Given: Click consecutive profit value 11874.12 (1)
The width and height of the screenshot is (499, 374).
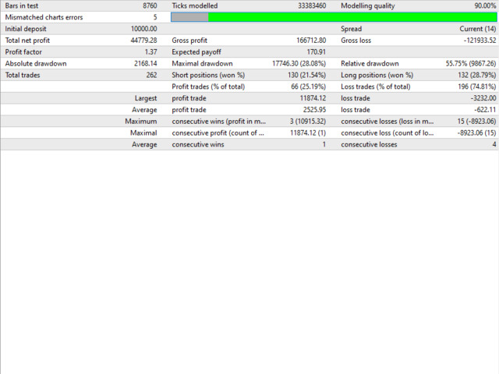Looking at the screenshot, I should click(308, 133).
